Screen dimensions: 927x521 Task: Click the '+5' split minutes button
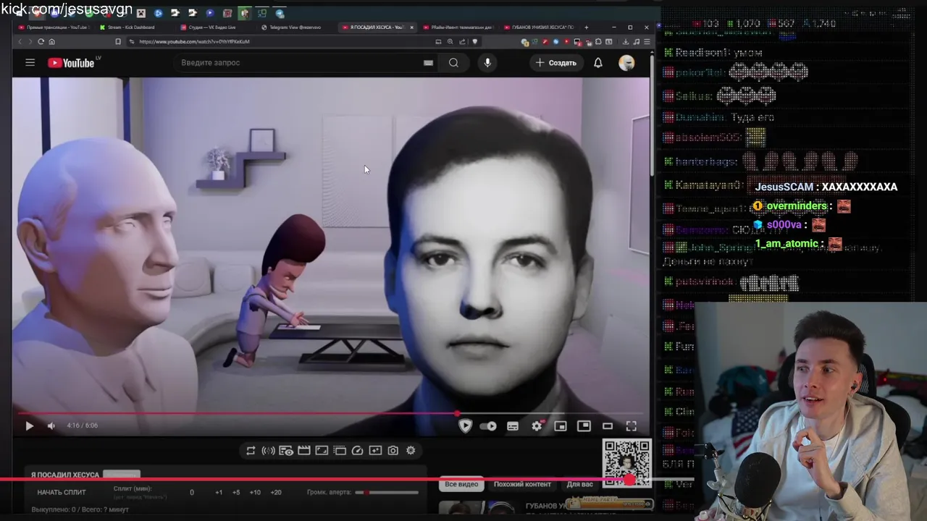(x=236, y=493)
